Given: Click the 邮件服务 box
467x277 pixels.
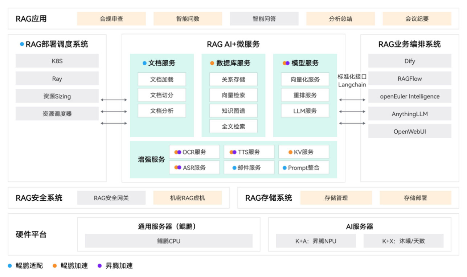Looking at the screenshot, I should click(249, 168).
